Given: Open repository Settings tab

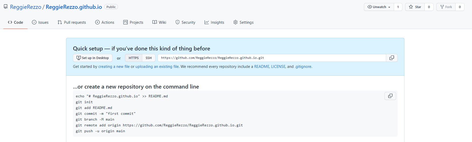Looking at the screenshot, I should click(243, 22).
